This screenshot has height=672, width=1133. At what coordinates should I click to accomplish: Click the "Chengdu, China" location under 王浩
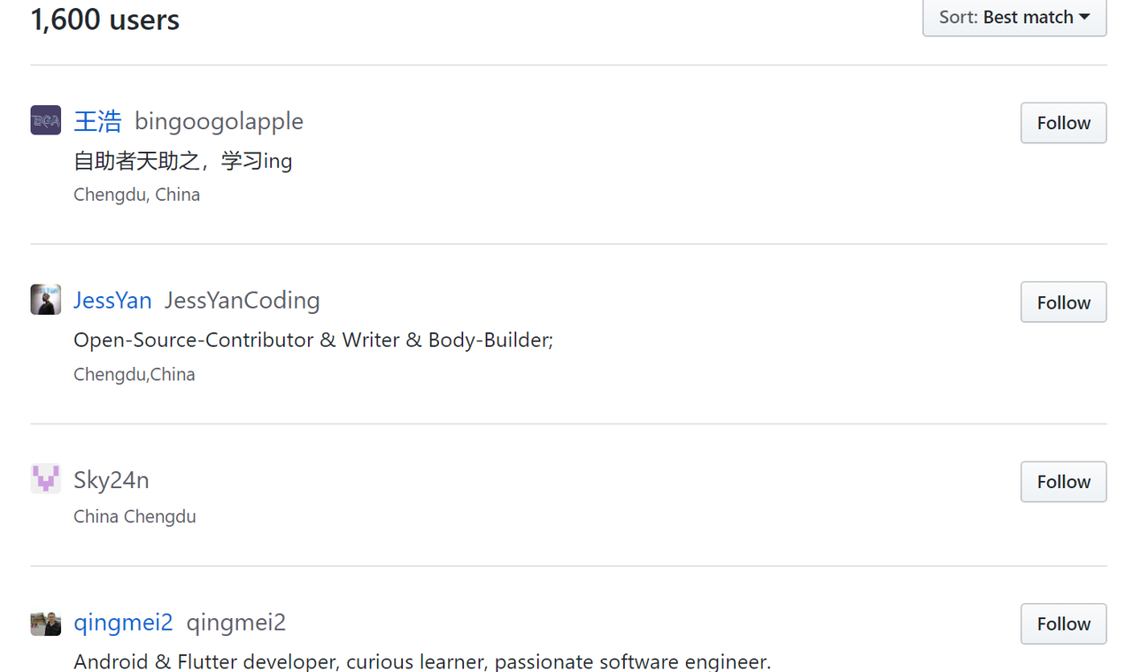click(x=136, y=195)
